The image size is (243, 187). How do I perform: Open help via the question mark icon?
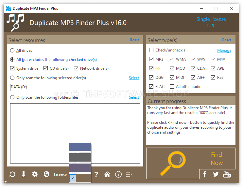tap(96, 174)
